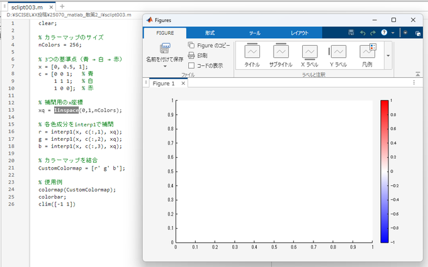428x267 pixels.
Task: Click the red top of the colorbar
Action: 385,104
